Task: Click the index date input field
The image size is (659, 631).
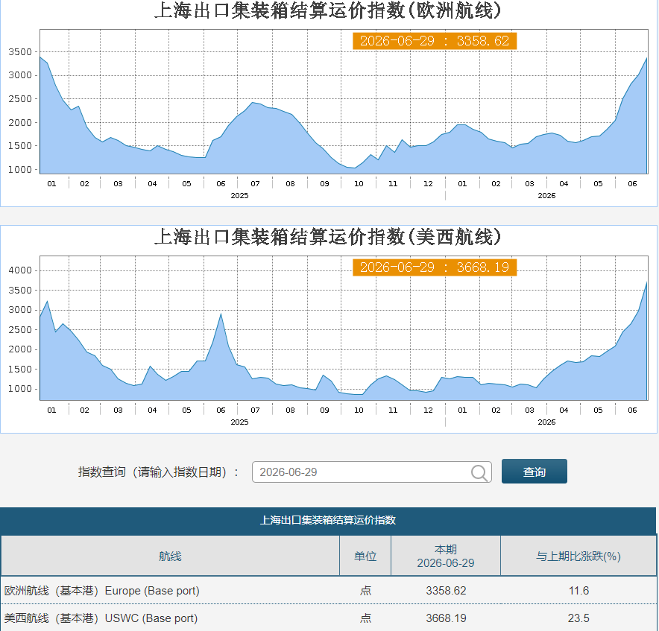Action: 371,472
